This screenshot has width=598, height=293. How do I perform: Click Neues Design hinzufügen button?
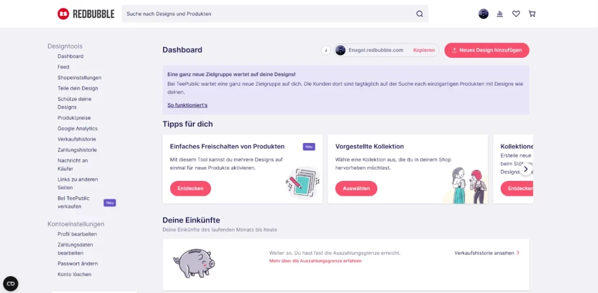pos(486,50)
